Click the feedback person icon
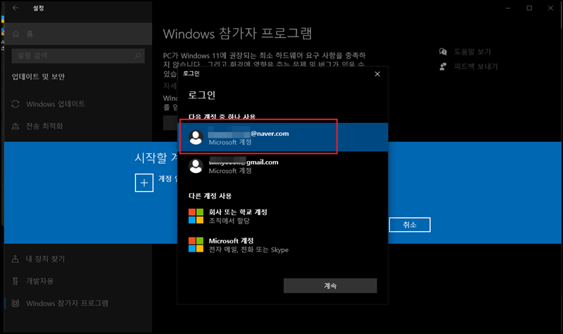 coord(443,66)
